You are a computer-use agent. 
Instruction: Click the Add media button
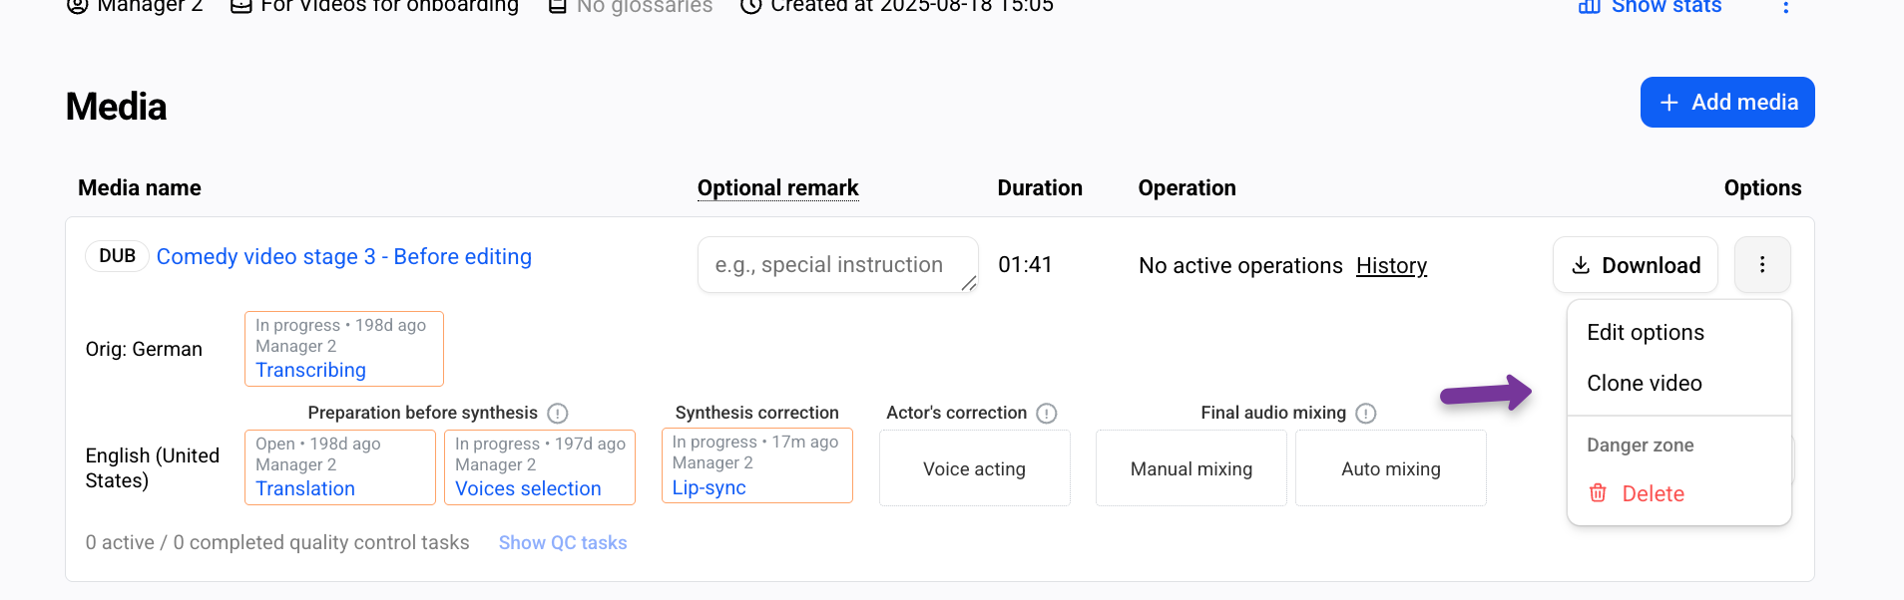1727,102
